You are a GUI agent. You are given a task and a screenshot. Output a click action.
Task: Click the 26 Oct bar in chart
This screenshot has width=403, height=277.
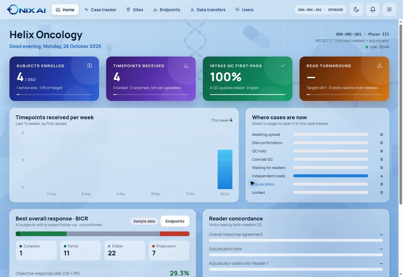[225, 169]
